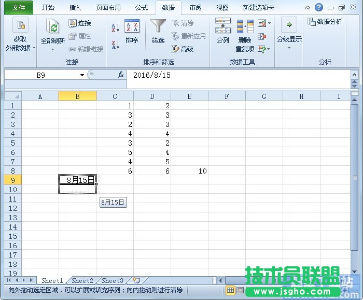Select cell D7 containing 5
The width and height of the screenshot is (363, 300).
click(x=152, y=162)
